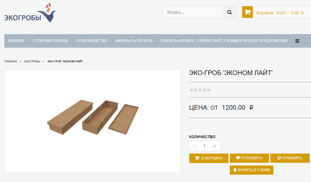This screenshot has width=311, height=182.
Task: Rate the product using the stars
Action: coord(200,90)
